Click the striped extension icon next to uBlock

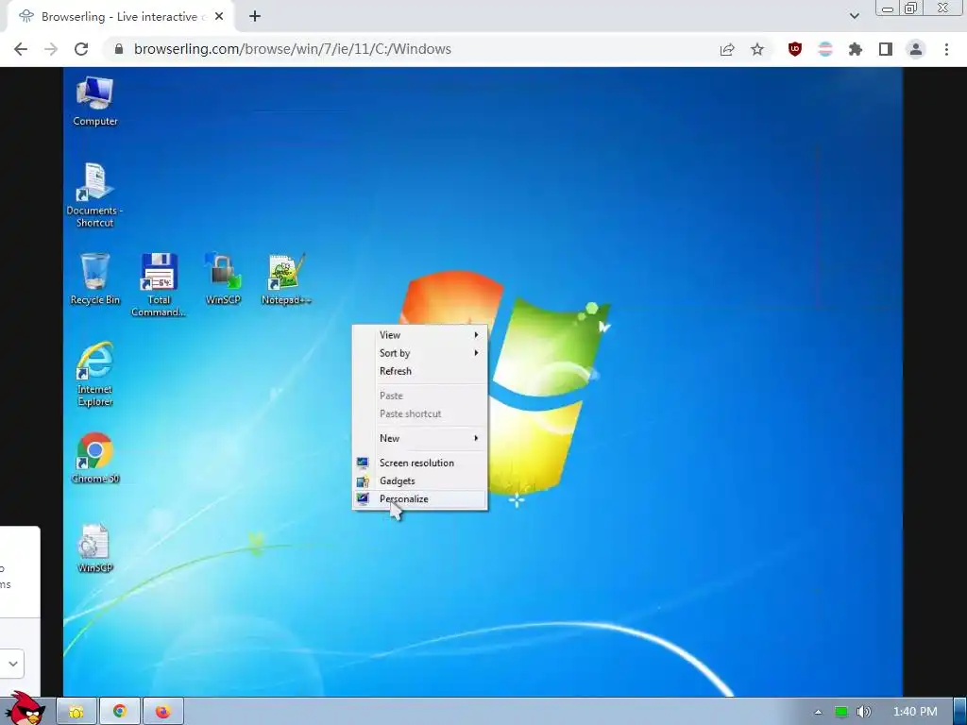[825, 49]
